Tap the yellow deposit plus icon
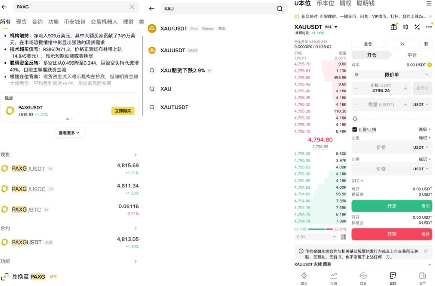This screenshot has width=435, height=286. 430,65
